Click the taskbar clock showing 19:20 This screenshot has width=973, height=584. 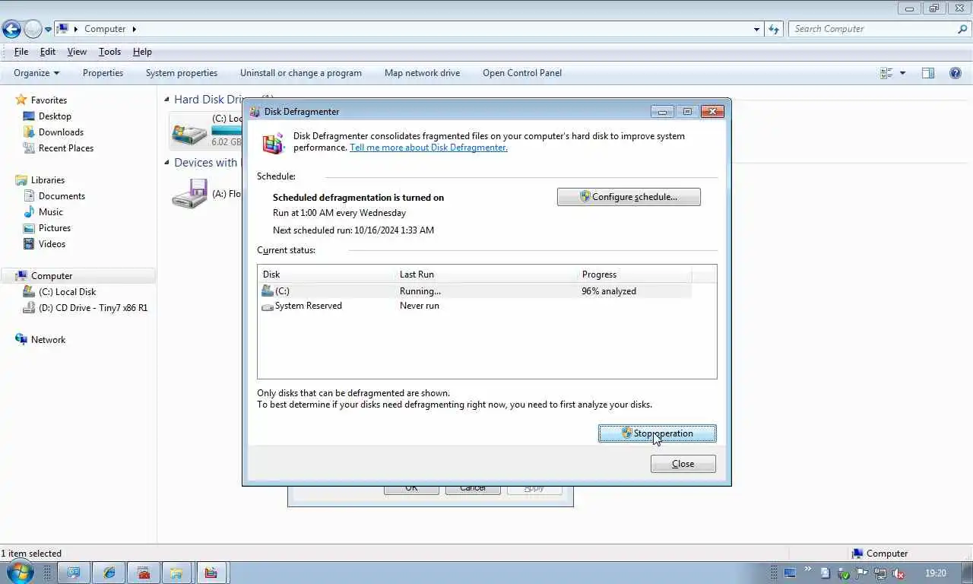tap(936, 573)
